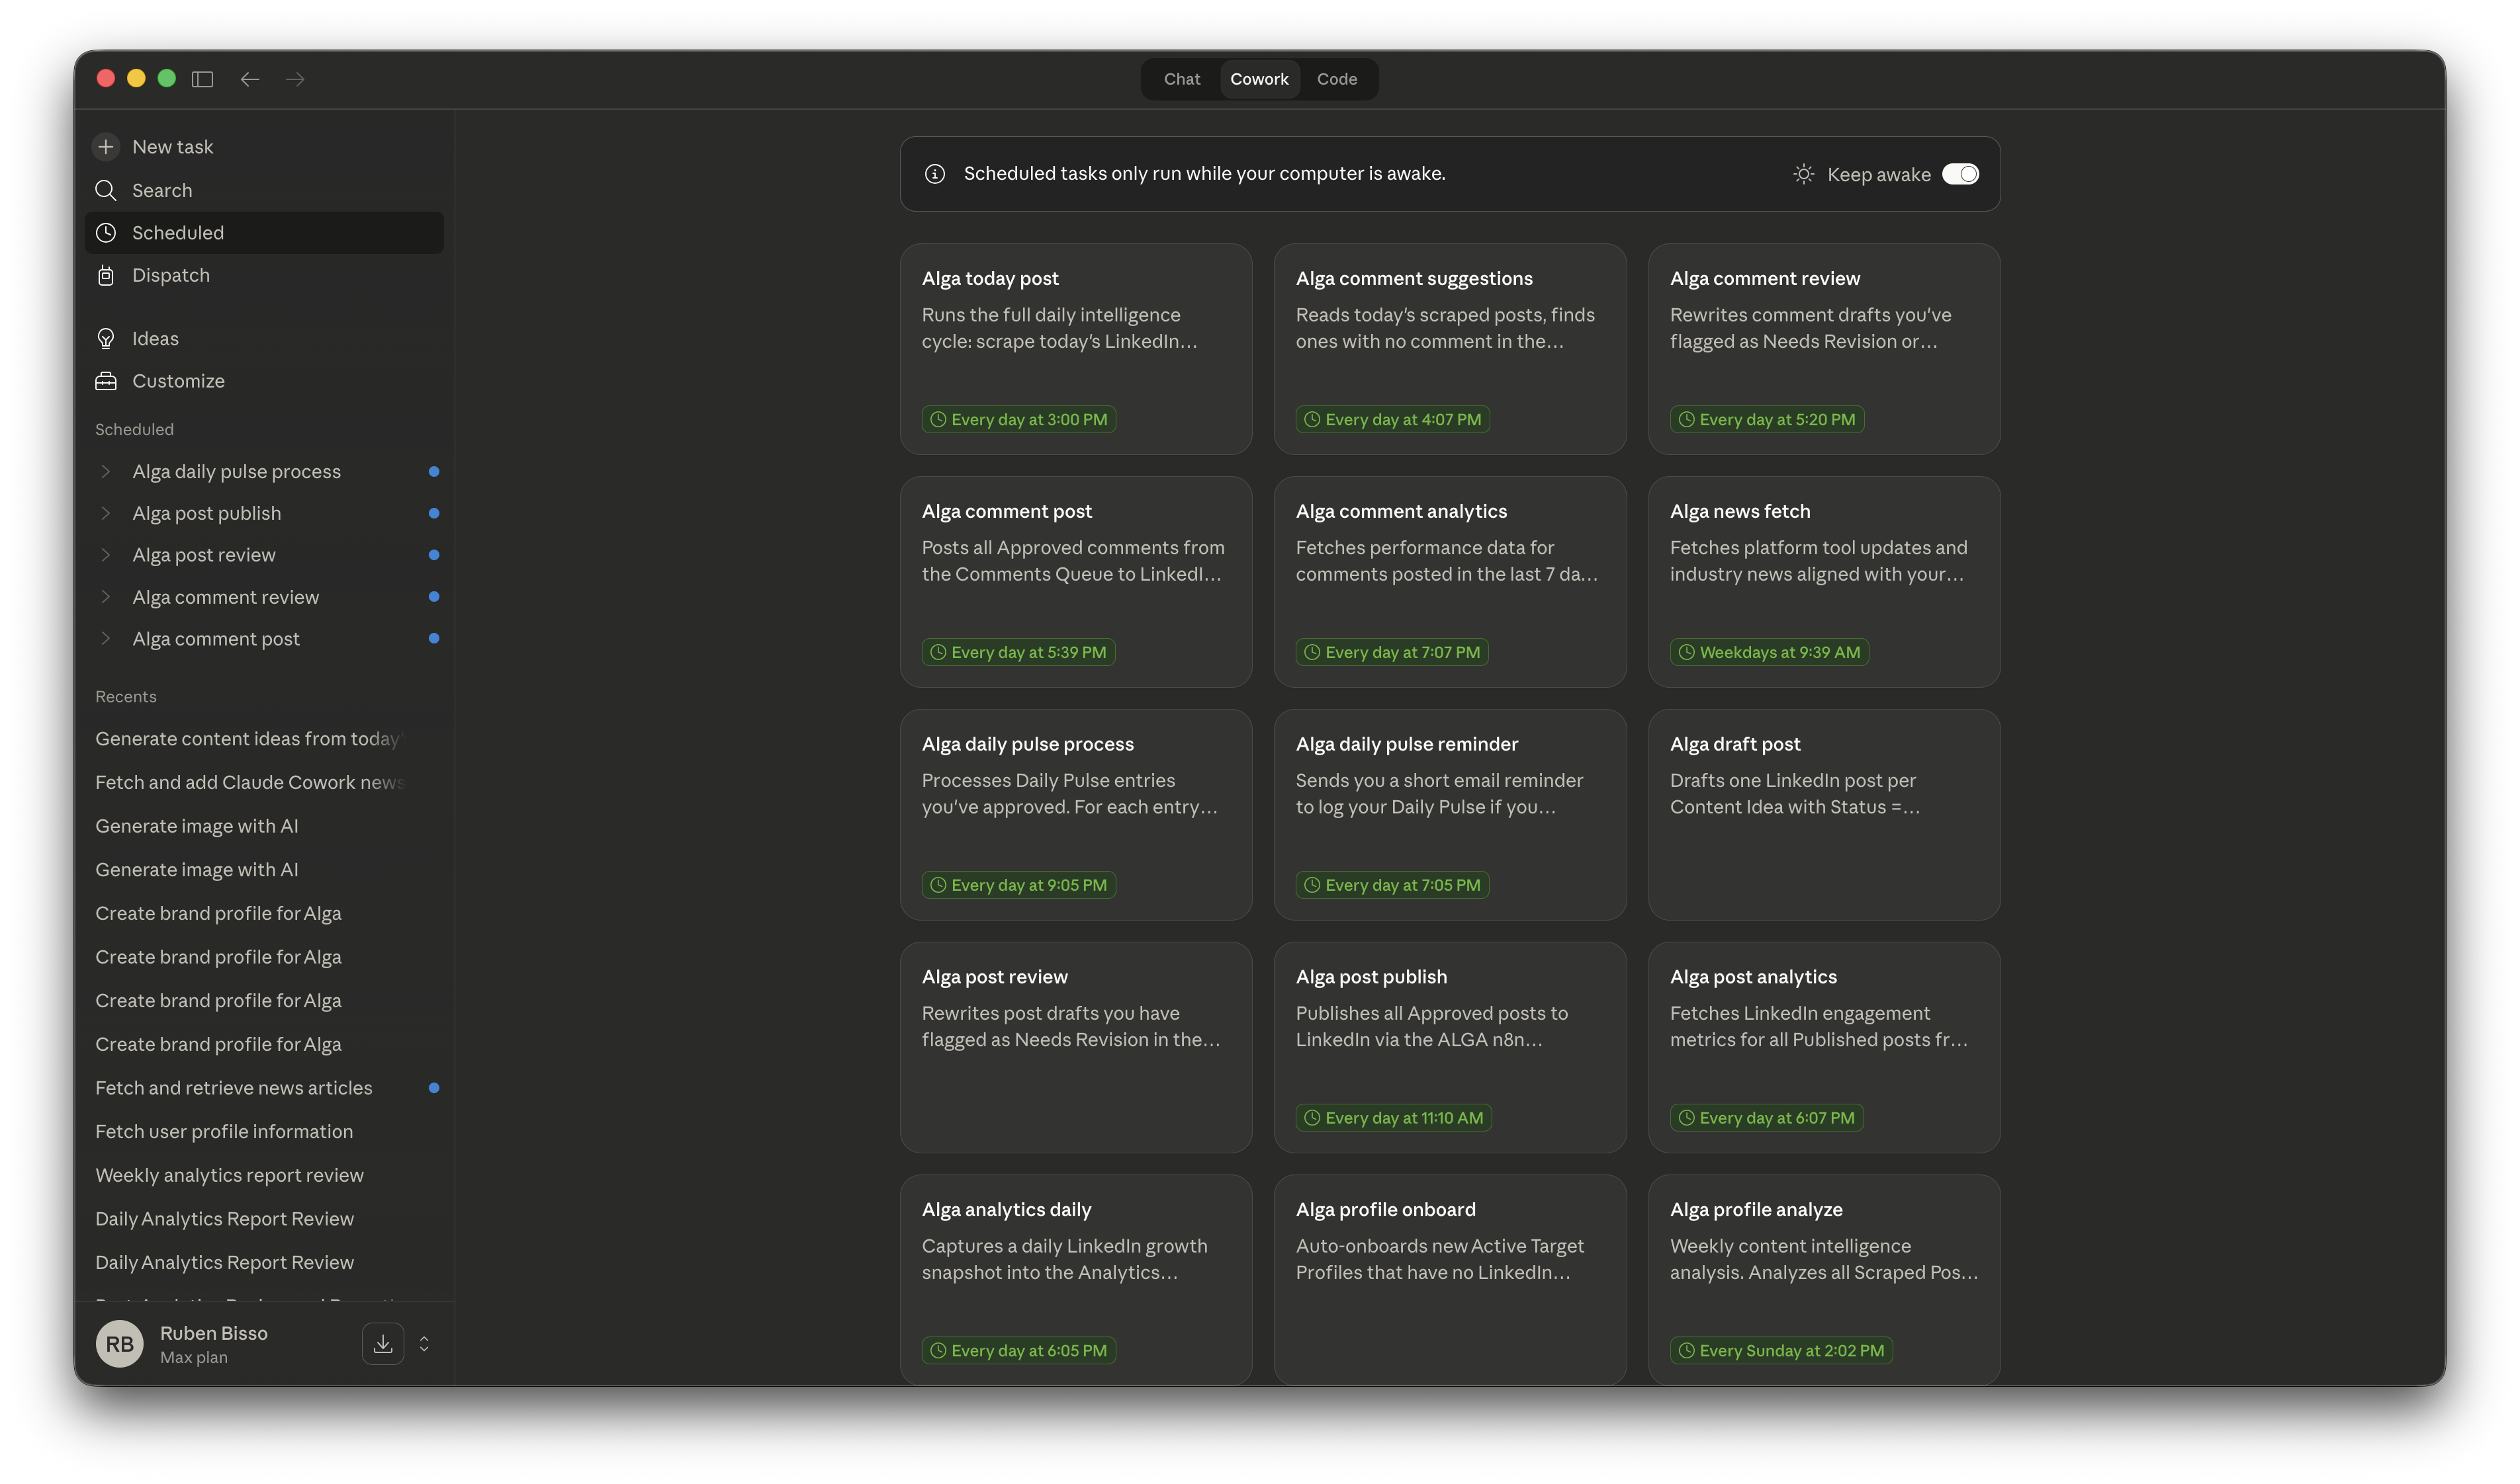The height and width of the screenshot is (1484, 2520).
Task: Select the Cowork tab
Action: pyautogui.click(x=1259, y=79)
